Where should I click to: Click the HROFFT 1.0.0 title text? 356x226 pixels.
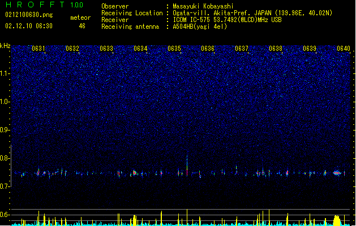pos(44,5)
